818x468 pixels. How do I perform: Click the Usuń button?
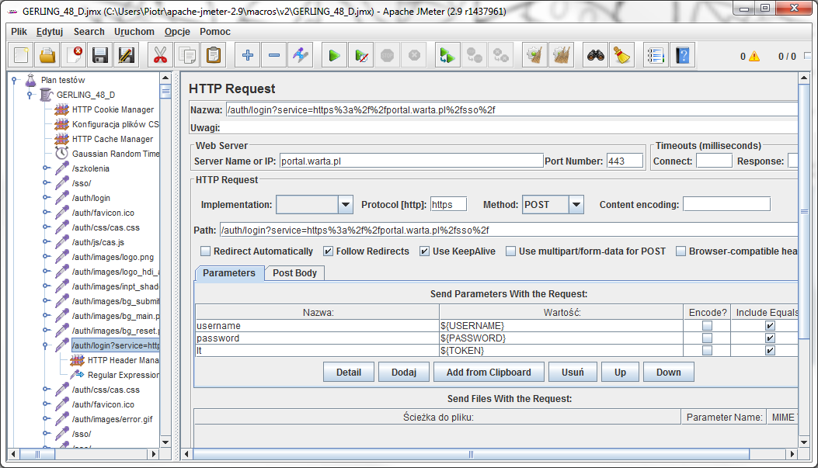(x=573, y=372)
